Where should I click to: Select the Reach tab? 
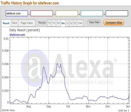pyautogui.click(x=6, y=23)
